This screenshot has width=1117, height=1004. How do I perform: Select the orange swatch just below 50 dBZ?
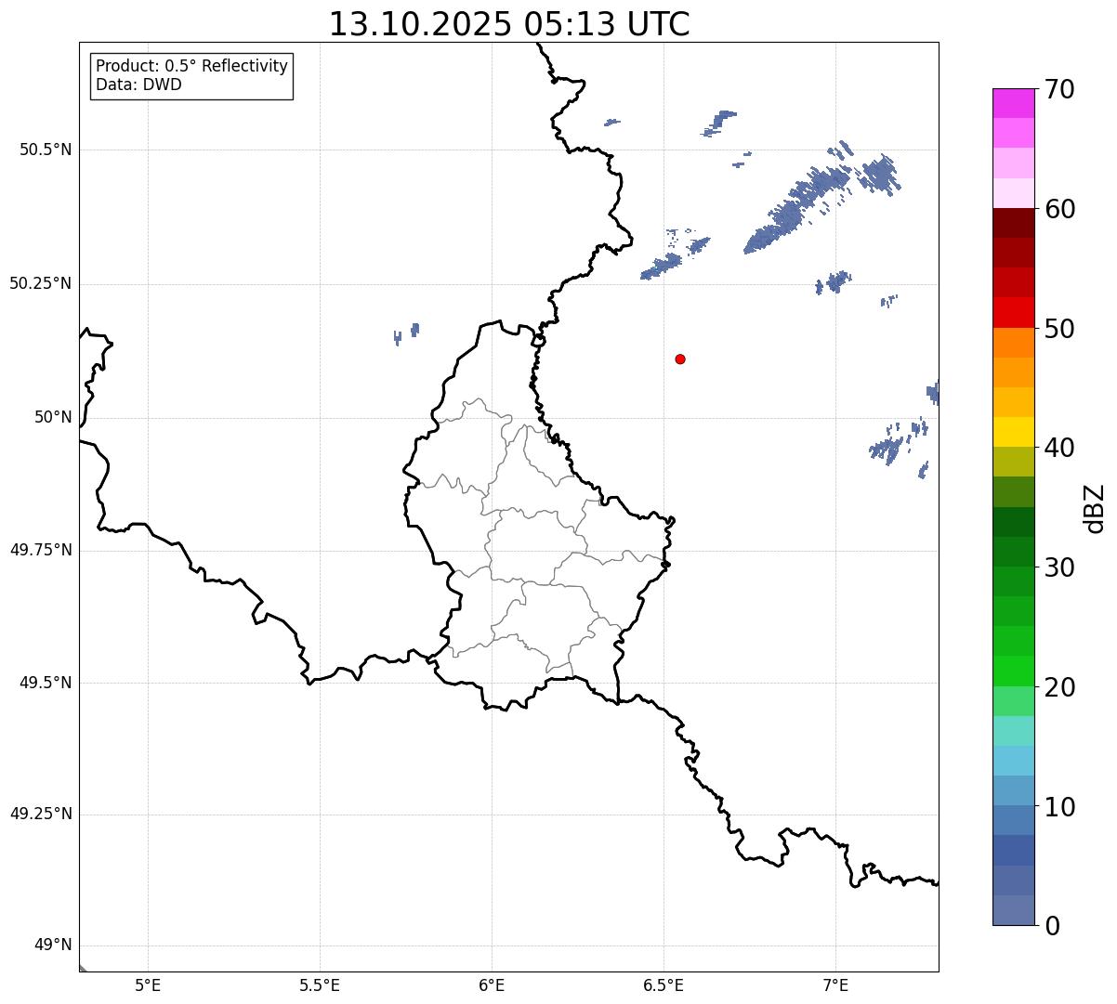[1014, 342]
